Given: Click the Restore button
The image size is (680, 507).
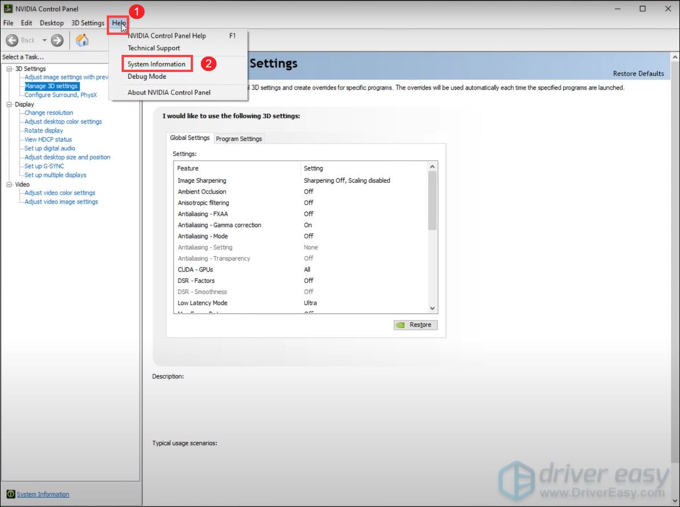Looking at the screenshot, I should 416,325.
